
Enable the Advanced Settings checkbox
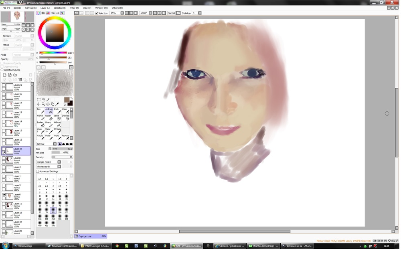38,171
